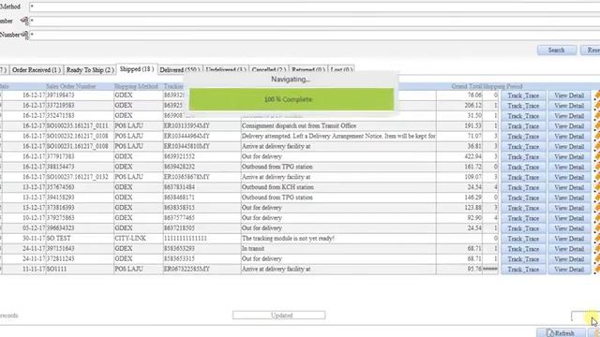Track_Trace order 373816393

pyautogui.click(x=523, y=208)
